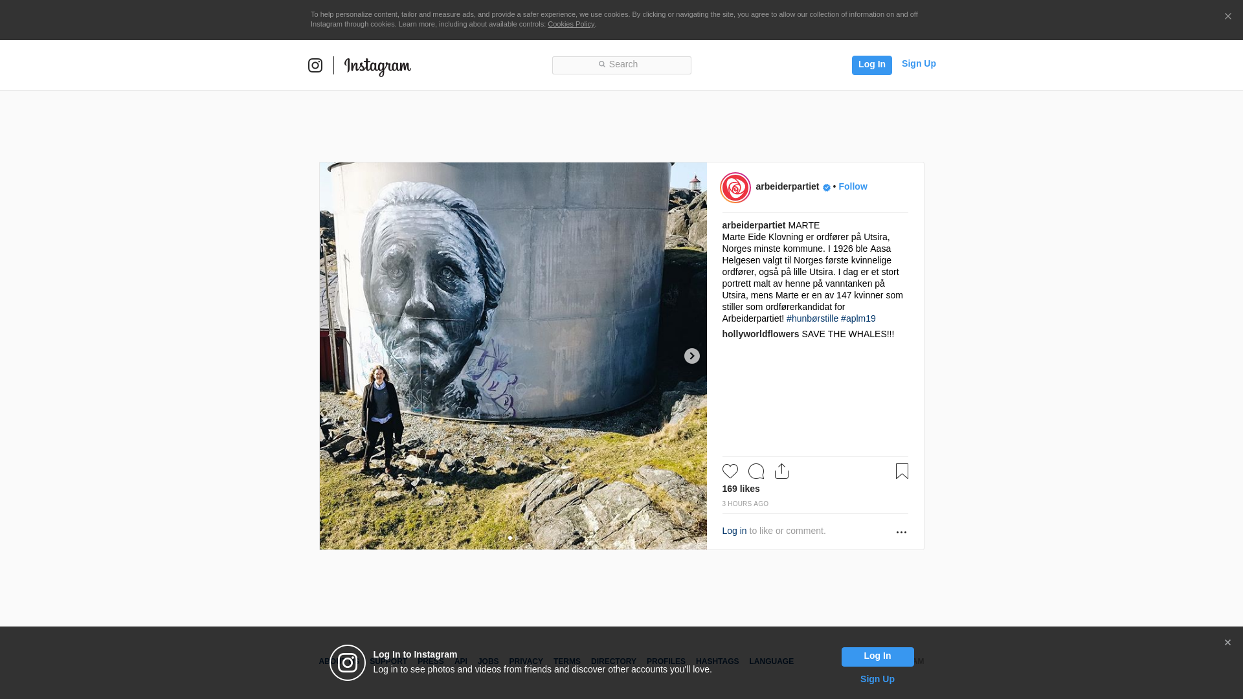Screen dimensions: 1243x699
Task: Click the Instagram logo in bottom banner
Action: [348, 663]
